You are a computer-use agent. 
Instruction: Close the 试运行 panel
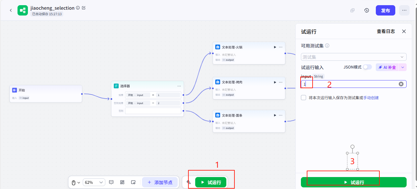(x=404, y=31)
